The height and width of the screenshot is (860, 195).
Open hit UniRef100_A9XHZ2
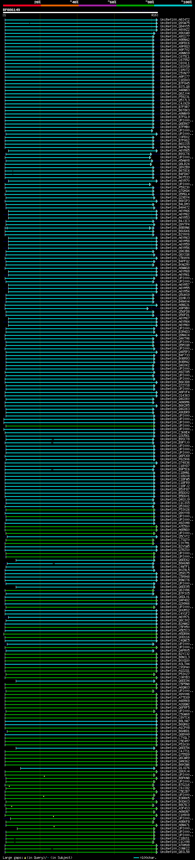pos(175,30)
